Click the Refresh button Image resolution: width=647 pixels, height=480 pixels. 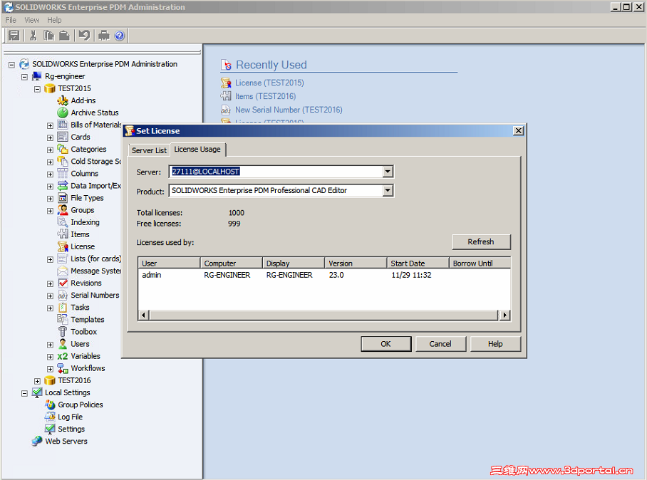[481, 241]
